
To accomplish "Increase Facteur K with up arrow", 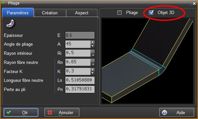I will coord(93,69).
